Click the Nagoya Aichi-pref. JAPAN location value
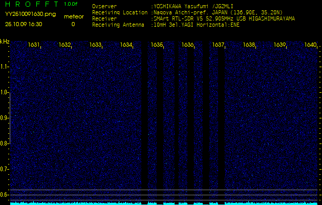 click(217, 12)
